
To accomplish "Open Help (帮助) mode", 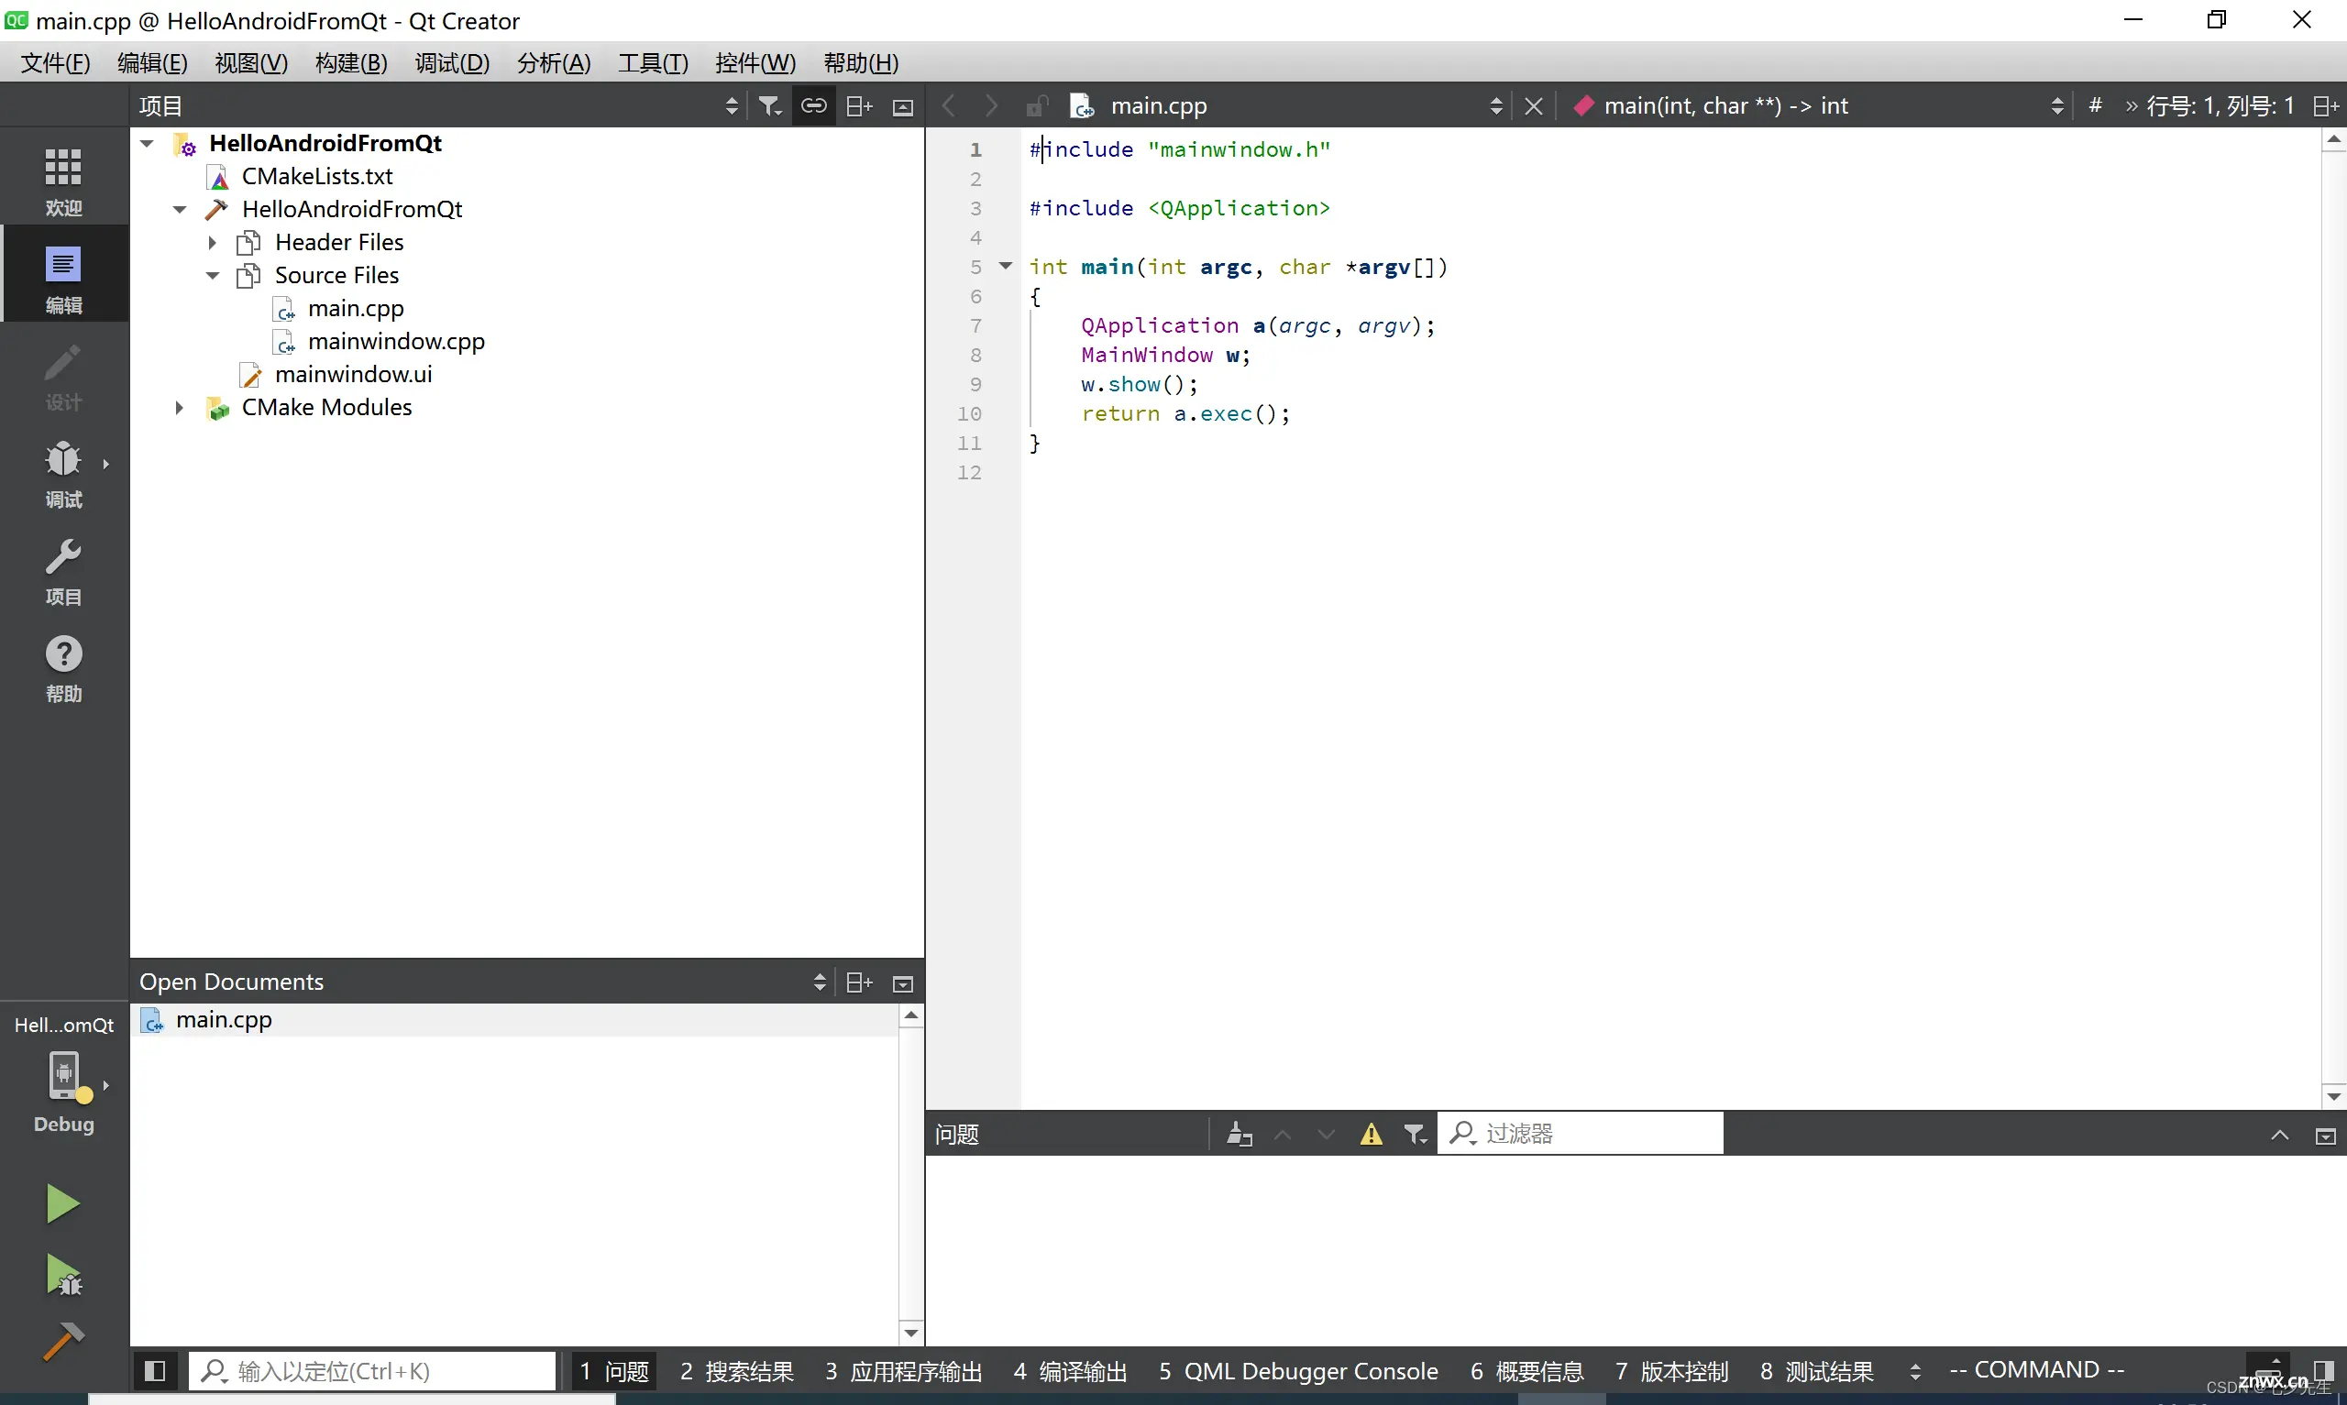I will pyautogui.click(x=63, y=669).
